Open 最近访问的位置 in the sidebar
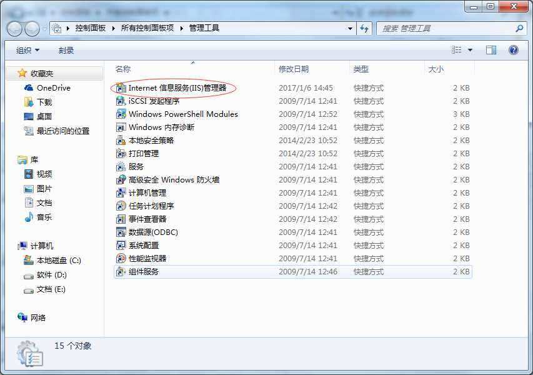 57,131
